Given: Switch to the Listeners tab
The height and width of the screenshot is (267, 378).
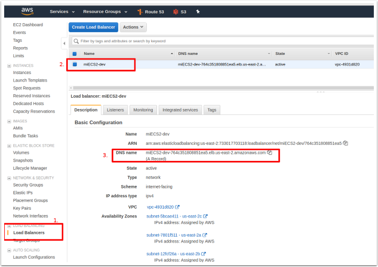Looking at the screenshot, I should point(115,110).
